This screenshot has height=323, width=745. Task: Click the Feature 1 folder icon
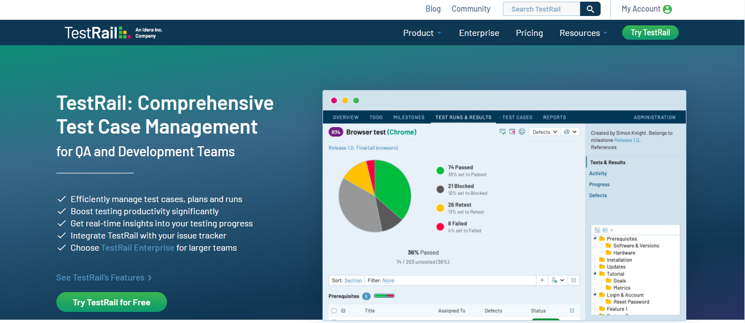[x=602, y=309]
